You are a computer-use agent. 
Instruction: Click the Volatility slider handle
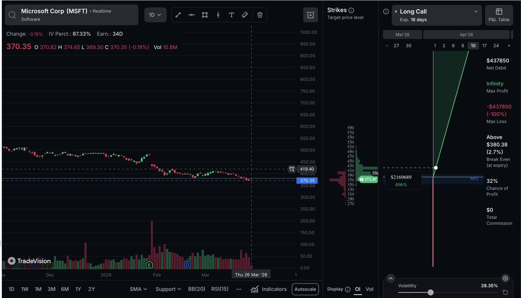431,292
